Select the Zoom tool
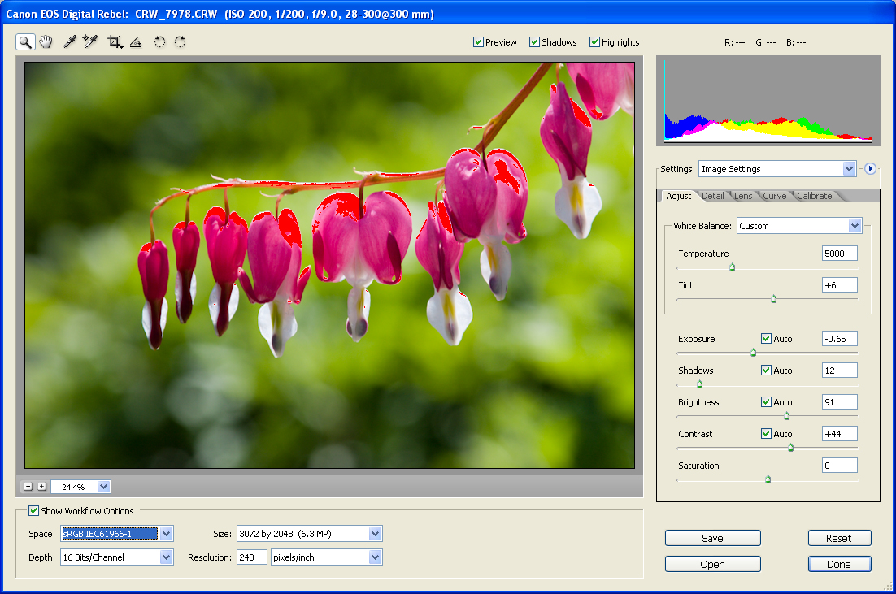Screen dimensions: 896x594 25,41
